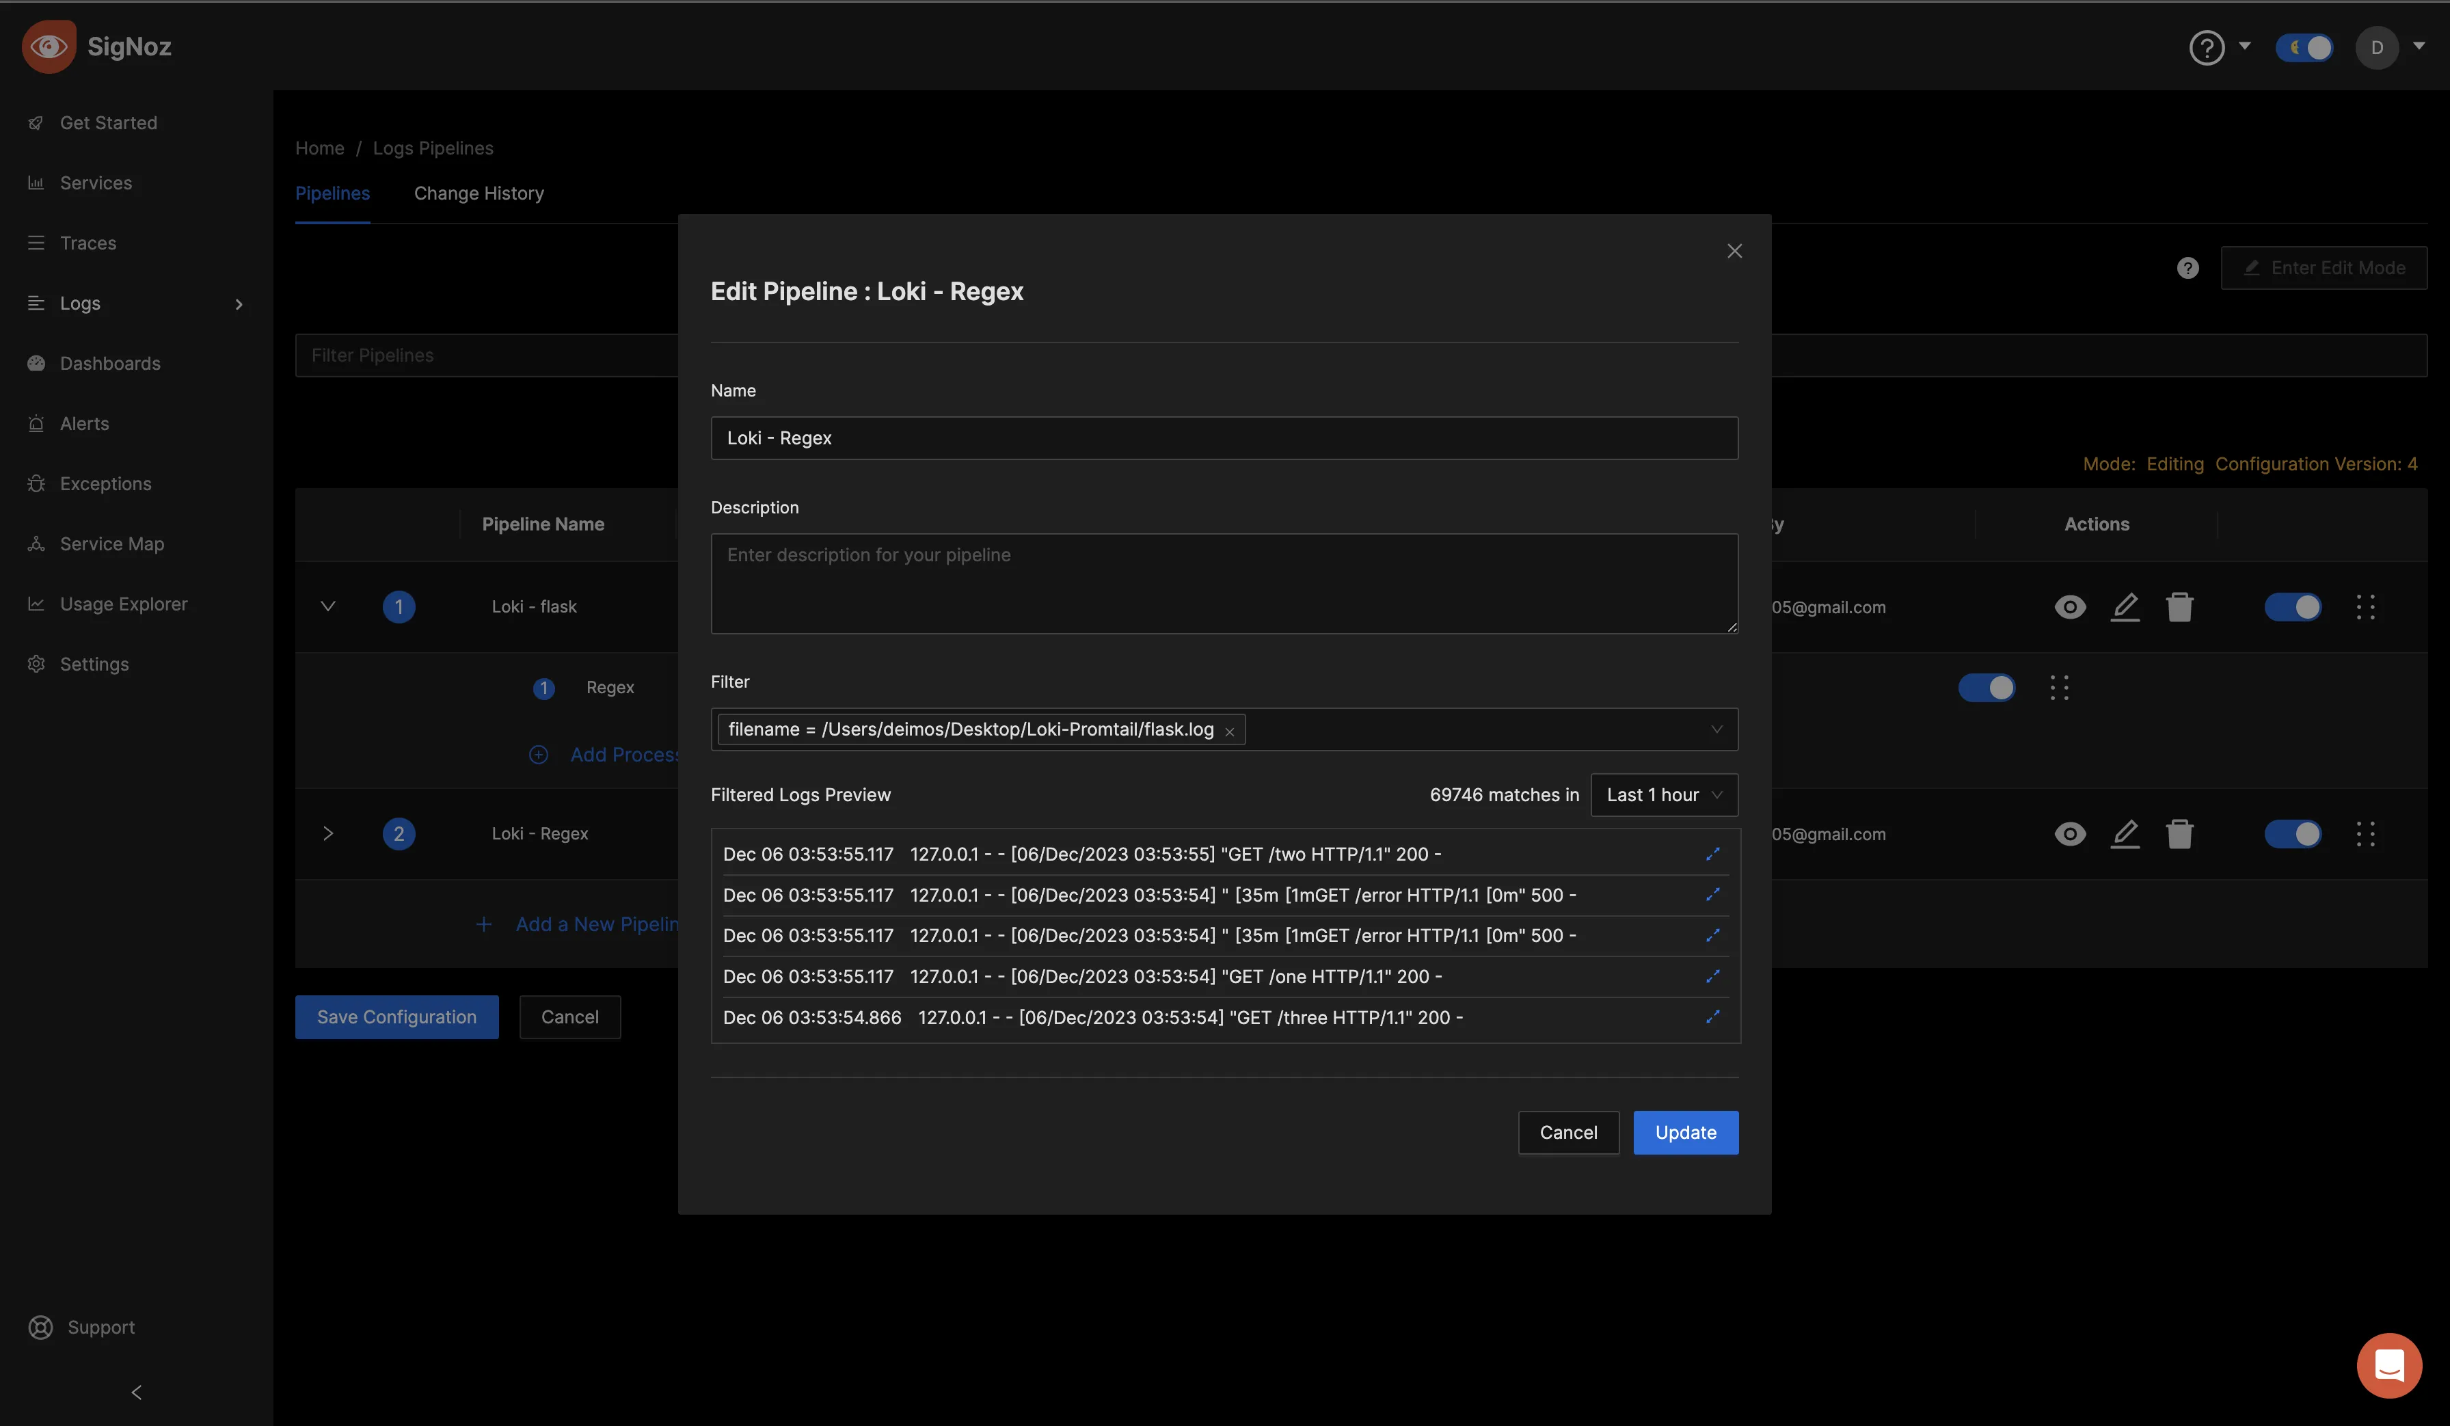Open Traces section

(x=87, y=243)
